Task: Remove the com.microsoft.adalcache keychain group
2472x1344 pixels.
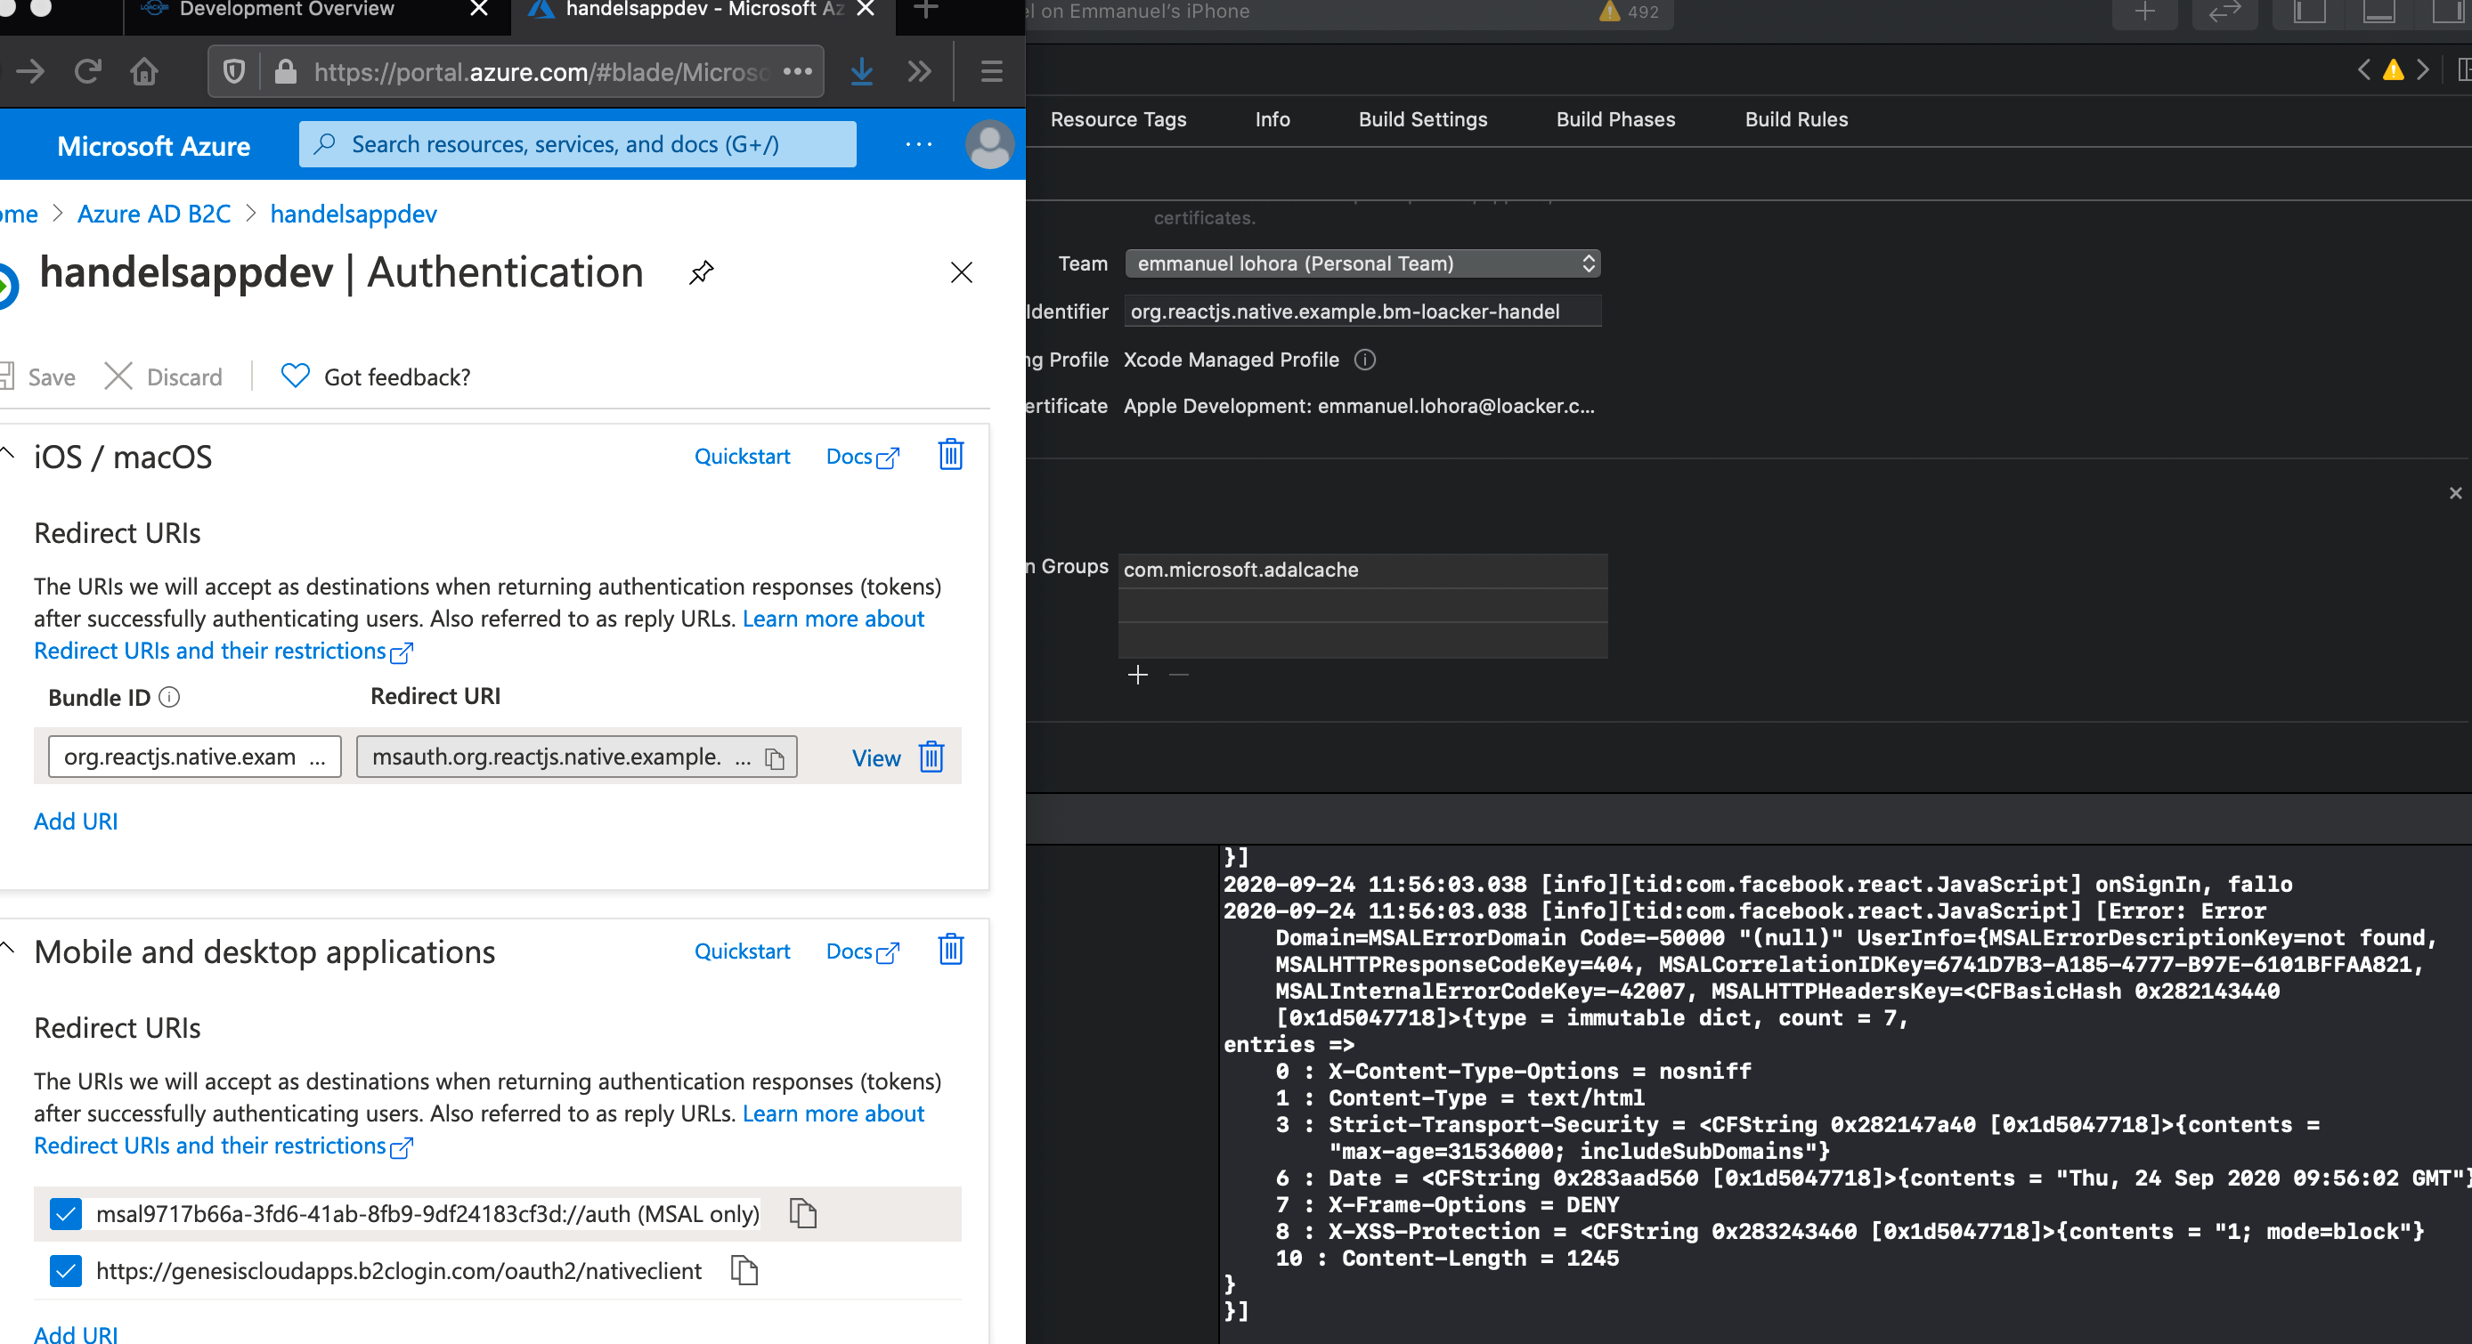Action: [1178, 675]
